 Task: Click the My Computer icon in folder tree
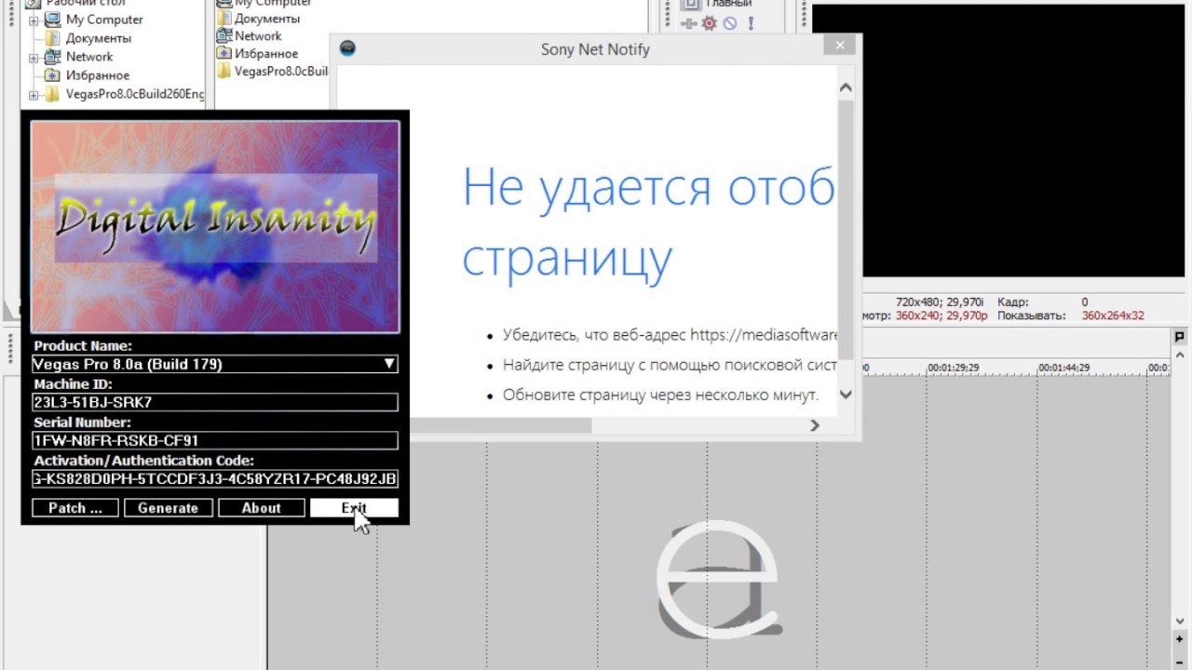click(x=53, y=20)
